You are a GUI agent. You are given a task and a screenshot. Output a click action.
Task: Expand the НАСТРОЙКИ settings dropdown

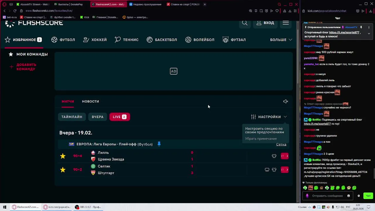[269, 117]
